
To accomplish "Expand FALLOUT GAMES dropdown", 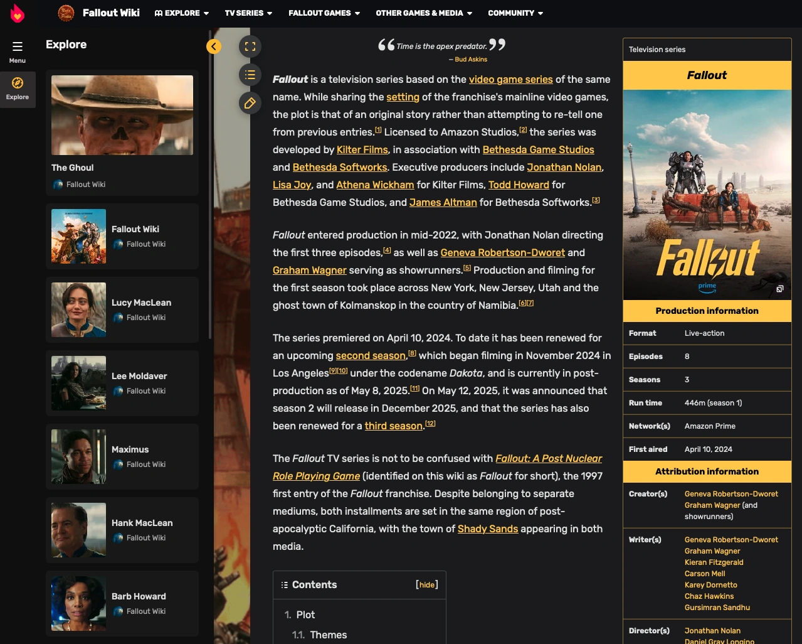I will coord(324,13).
